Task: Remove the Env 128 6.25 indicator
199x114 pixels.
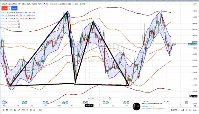Action: [24, 15]
